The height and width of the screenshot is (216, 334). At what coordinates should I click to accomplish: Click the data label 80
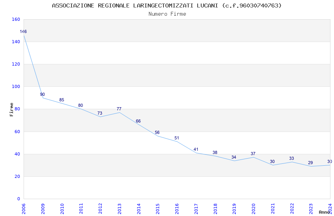point(81,105)
